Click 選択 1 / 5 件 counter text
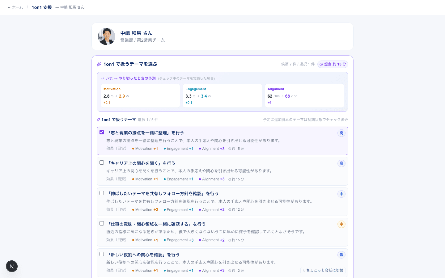The height and width of the screenshot is (278, 445). [x=148, y=120]
